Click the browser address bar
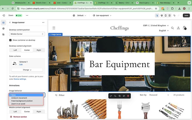This screenshot has height=120, width=192. (x=87, y=8)
